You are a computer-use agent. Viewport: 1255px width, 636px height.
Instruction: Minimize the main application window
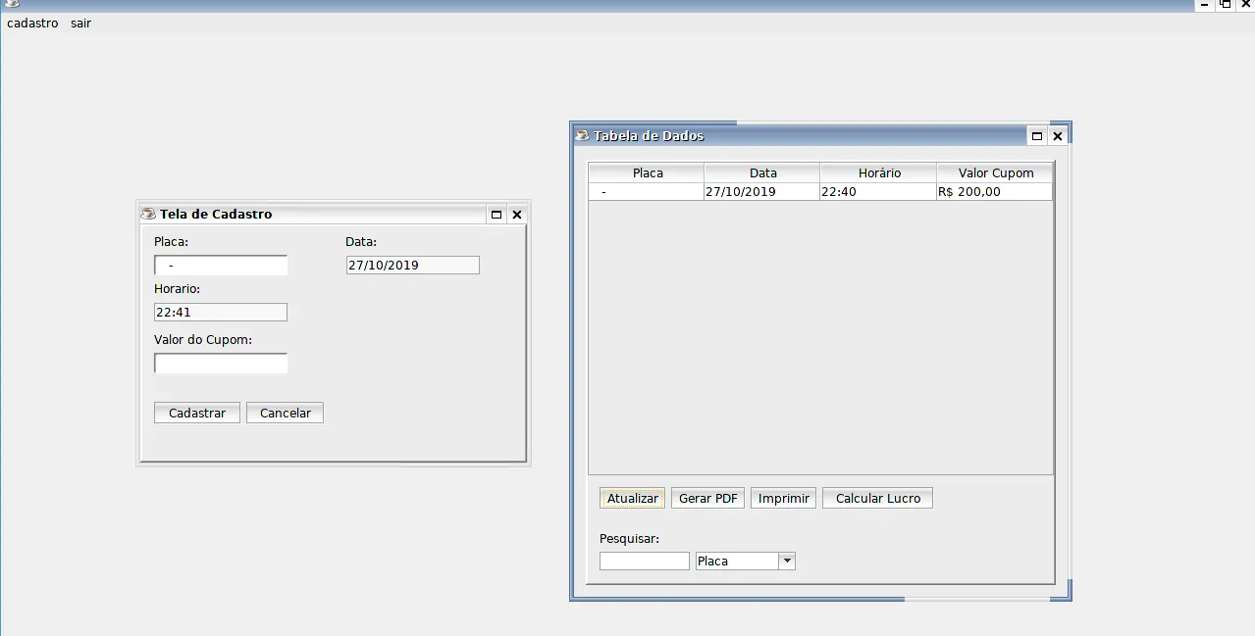pyautogui.click(x=1204, y=4)
